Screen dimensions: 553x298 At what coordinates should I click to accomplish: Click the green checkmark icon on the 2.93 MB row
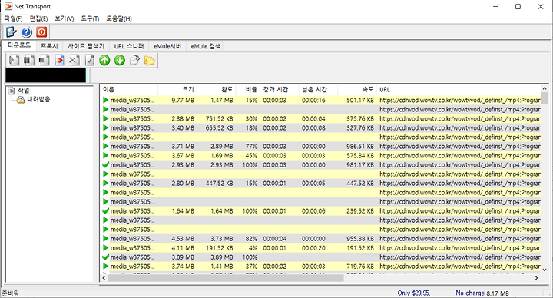pos(105,164)
